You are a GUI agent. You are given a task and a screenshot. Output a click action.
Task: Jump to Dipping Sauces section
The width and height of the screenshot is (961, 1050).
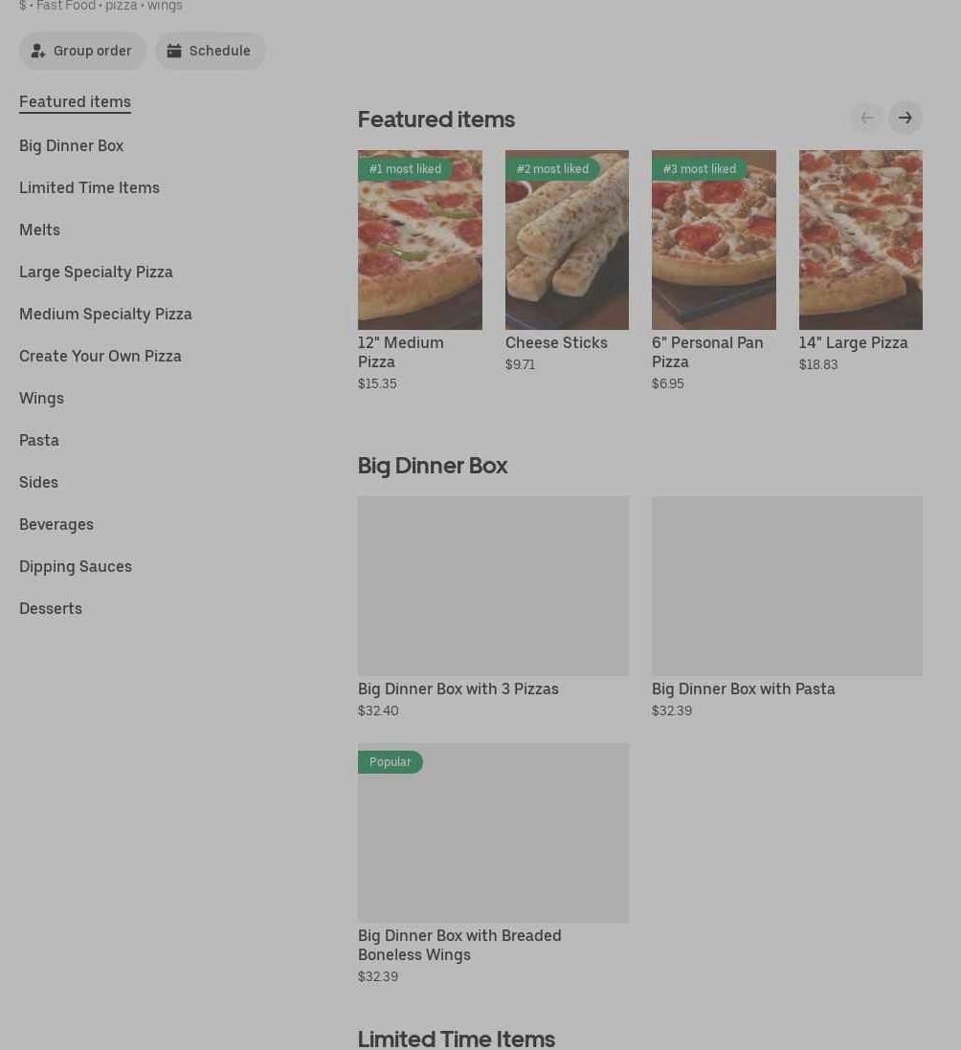click(x=75, y=566)
